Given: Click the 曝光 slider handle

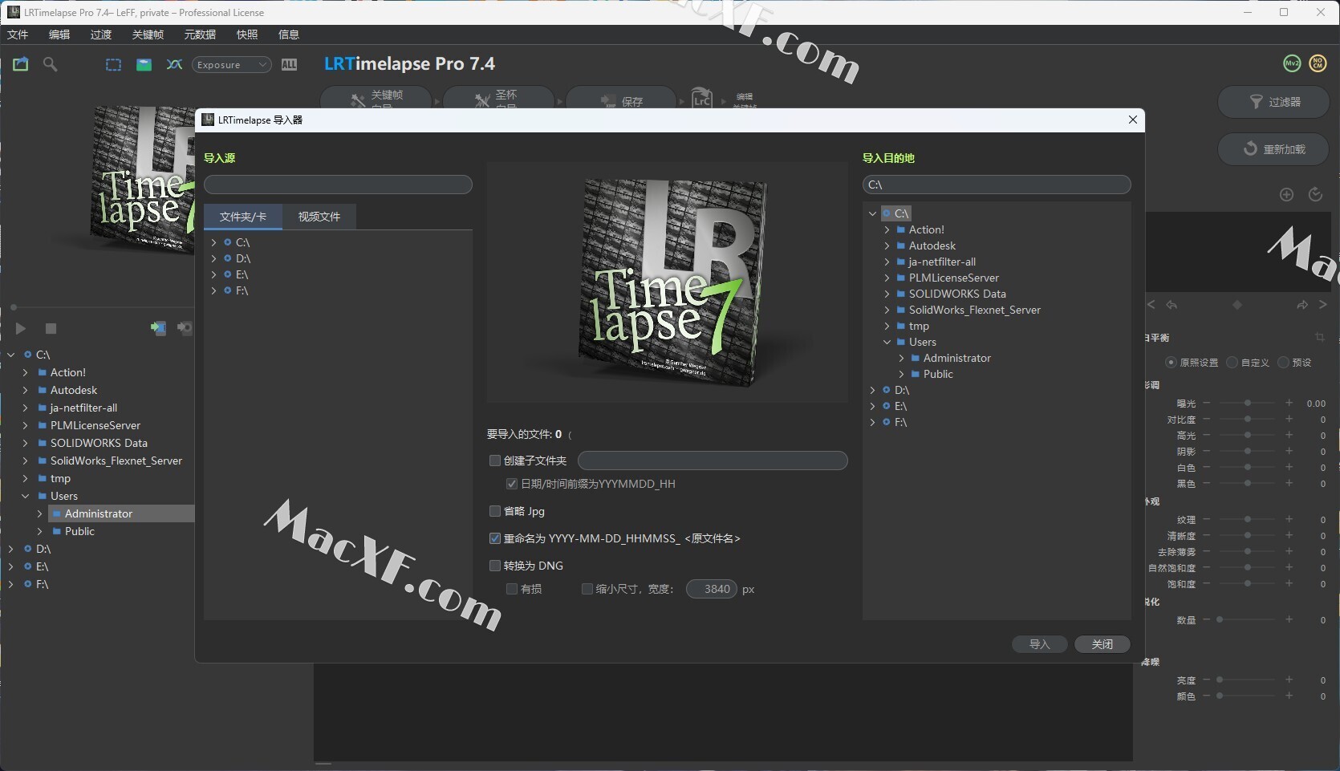Looking at the screenshot, I should coord(1247,403).
